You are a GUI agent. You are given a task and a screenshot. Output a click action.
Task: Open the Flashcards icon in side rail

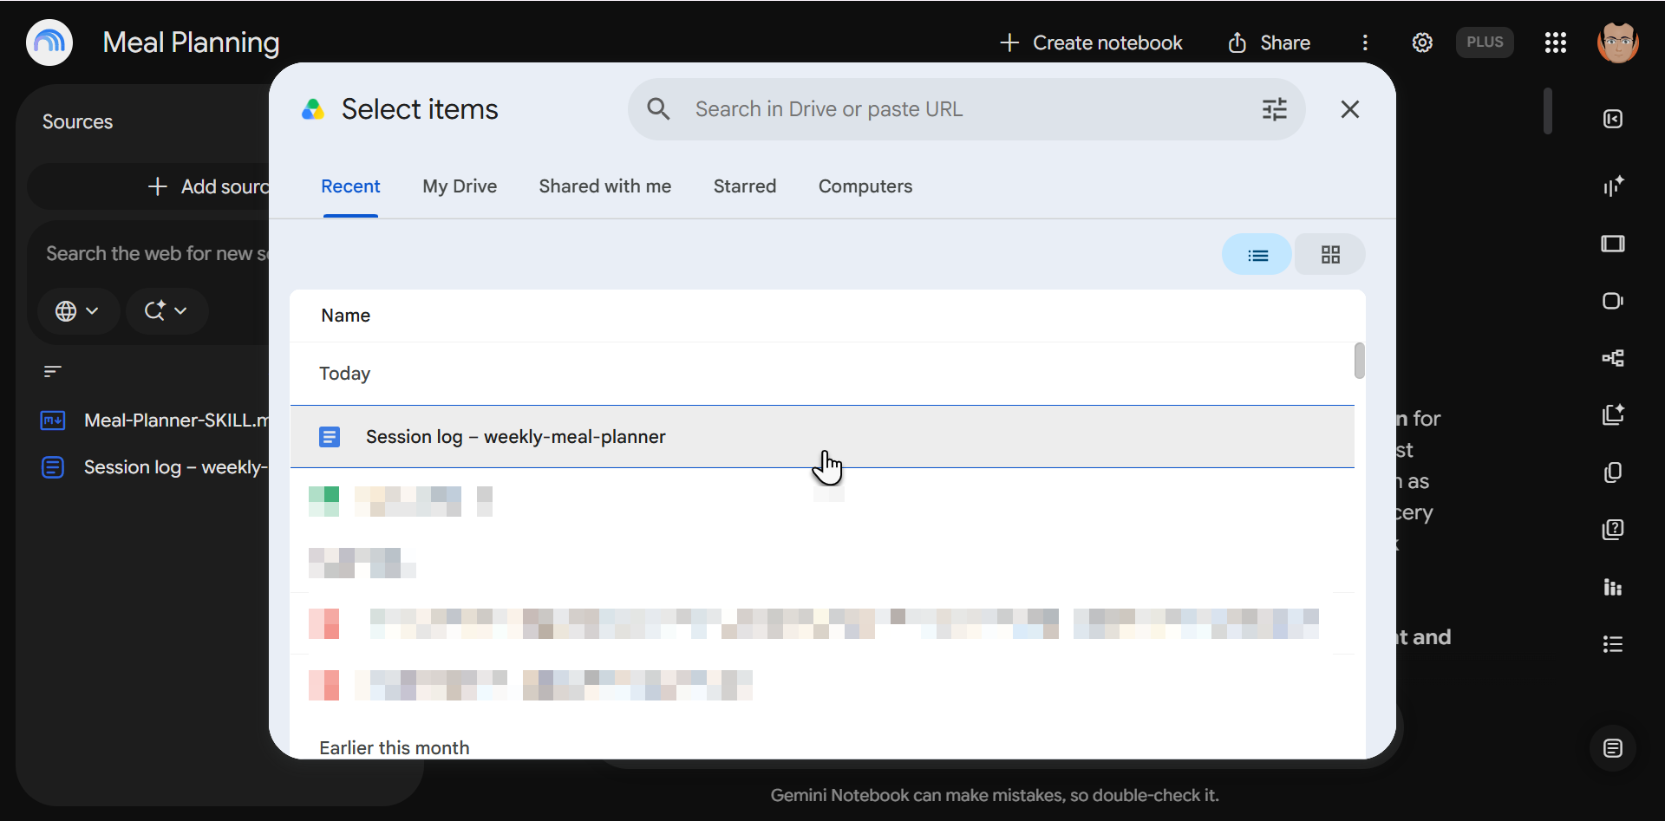(1613, 472)
